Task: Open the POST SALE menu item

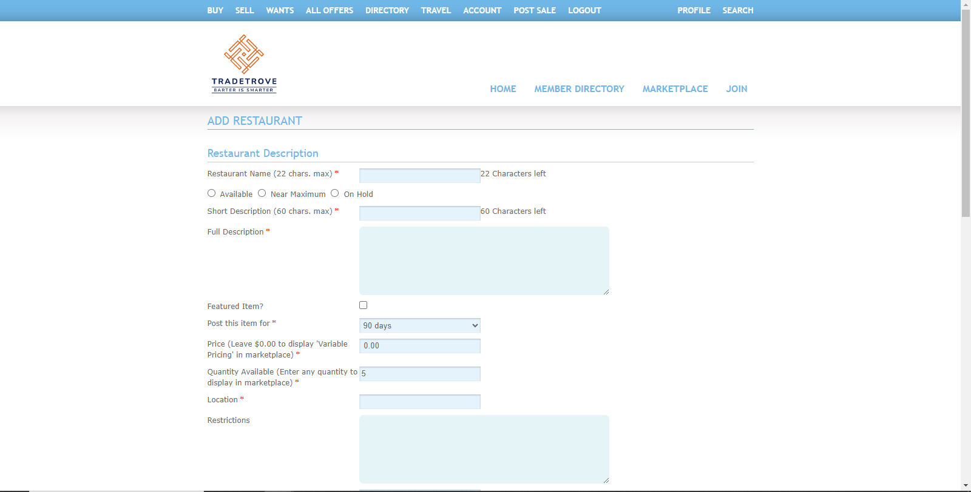Action: pos(534,10)
